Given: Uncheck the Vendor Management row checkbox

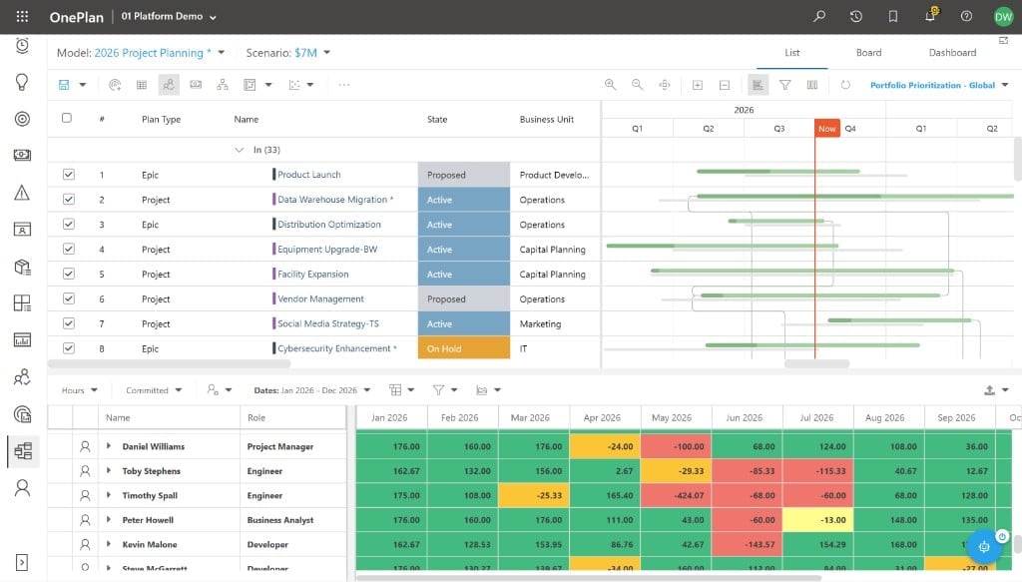Looking at the screenshot, I should tap(69, 298).
